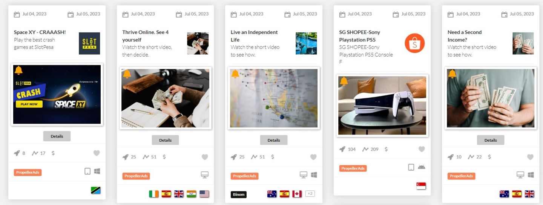Open Details for Space XY ad
This screenshot has width=543, height=205.
(57, 136)
